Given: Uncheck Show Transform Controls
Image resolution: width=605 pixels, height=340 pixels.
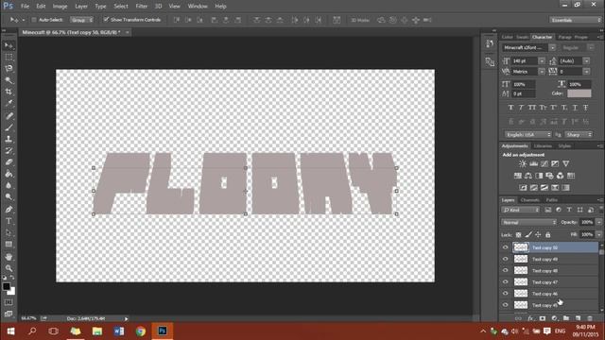Looking at the screenshot, I should pos(106,19).
